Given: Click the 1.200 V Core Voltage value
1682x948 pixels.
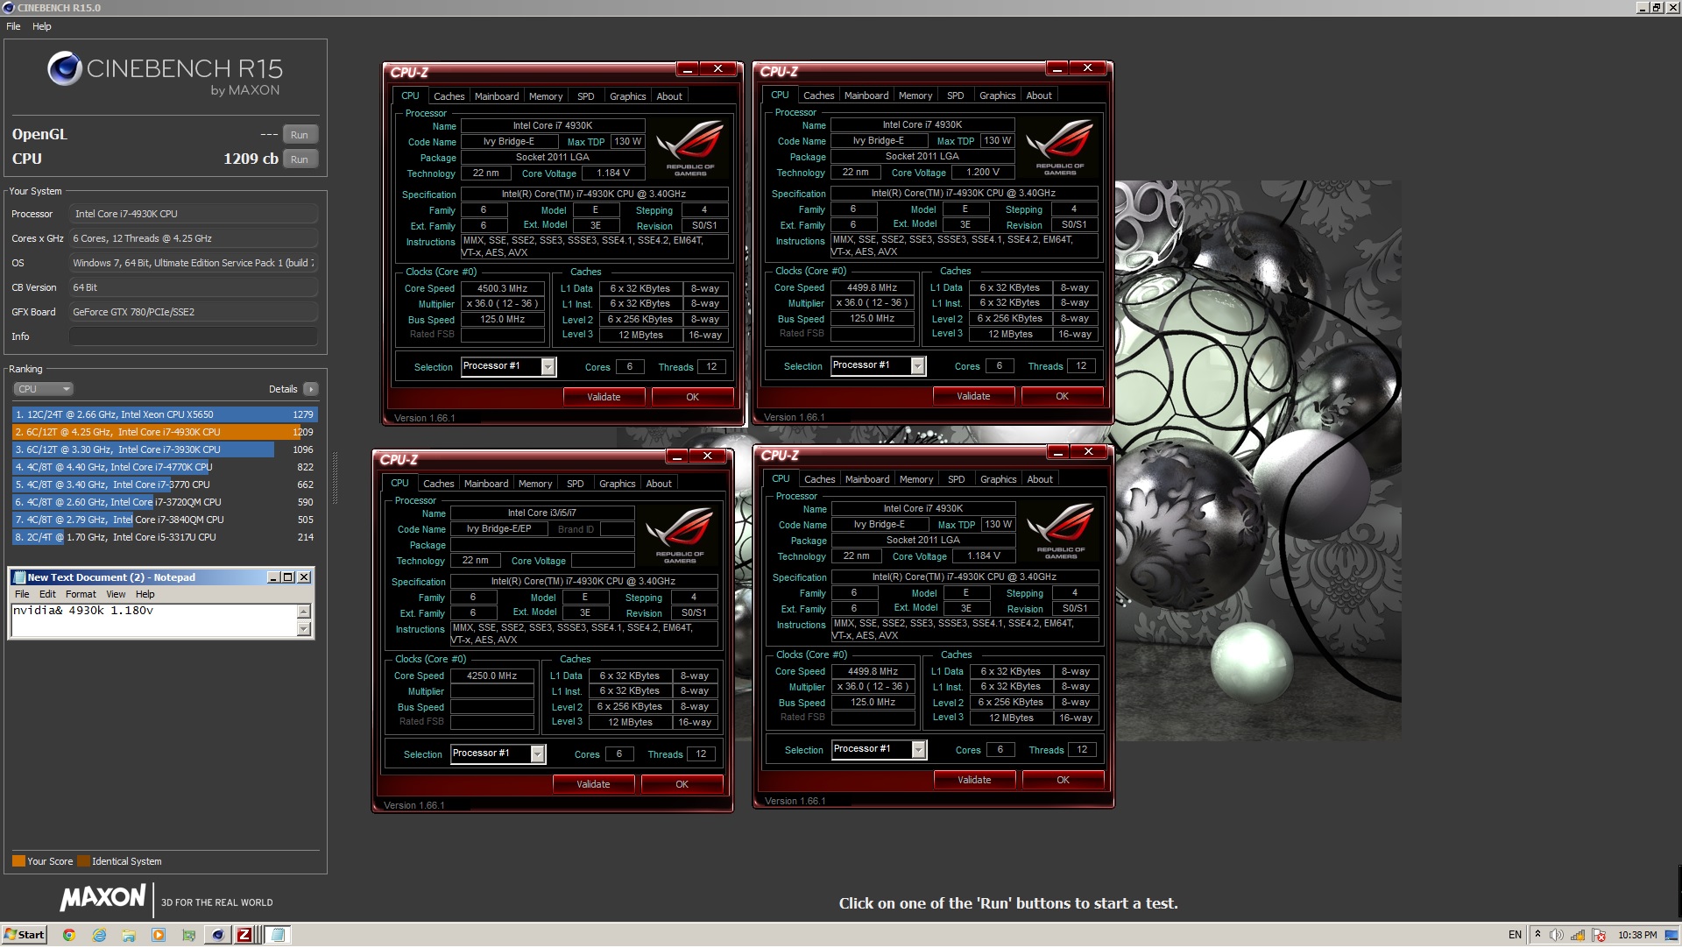Looking at the screenshot, I should coord(982,173).
